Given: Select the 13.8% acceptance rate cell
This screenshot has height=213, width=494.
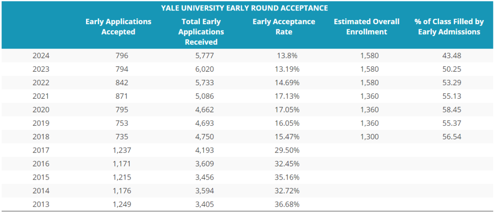Looking at the screenshot, I should click(x=287, y=56).
